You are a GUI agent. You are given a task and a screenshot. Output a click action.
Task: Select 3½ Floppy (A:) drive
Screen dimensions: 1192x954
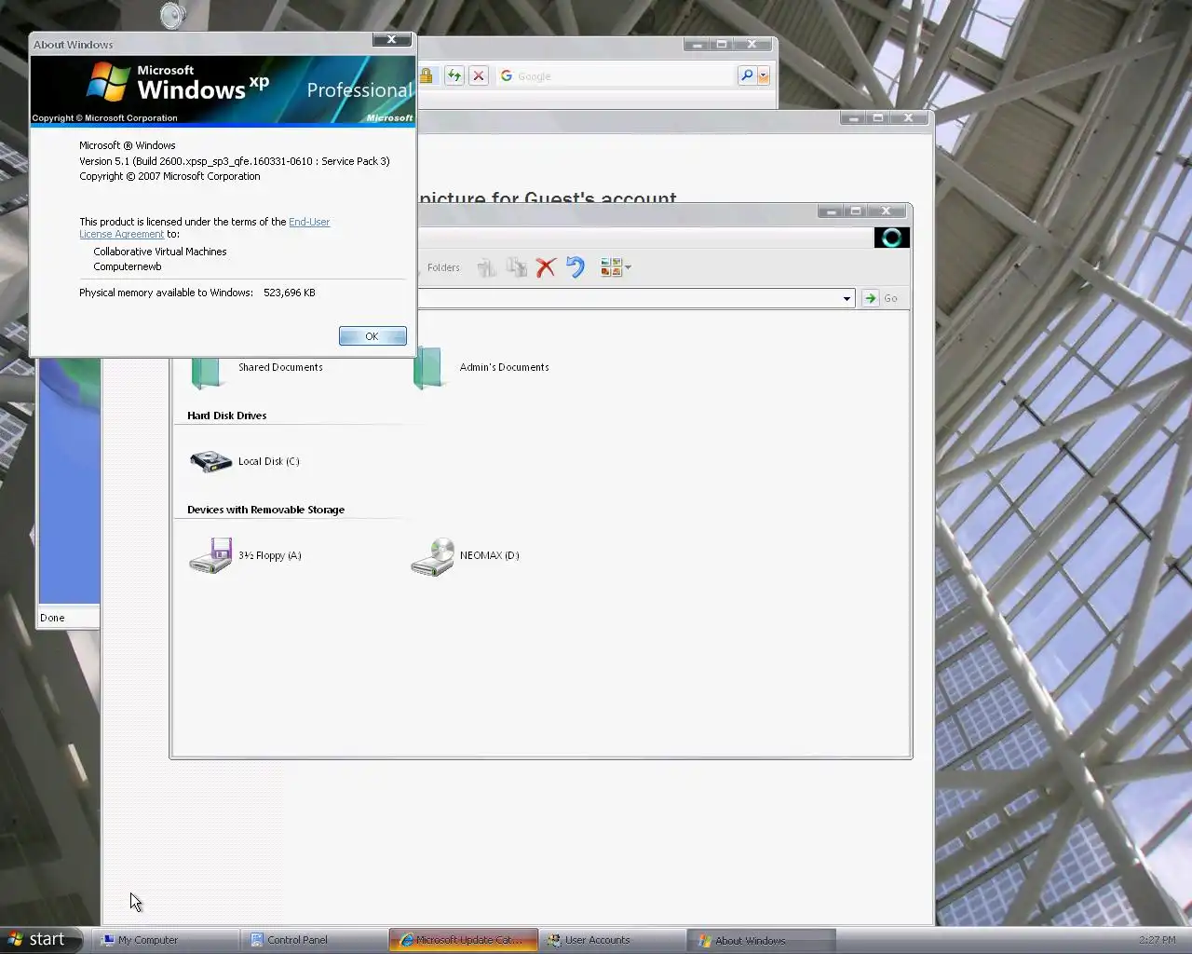coord(245,555)
